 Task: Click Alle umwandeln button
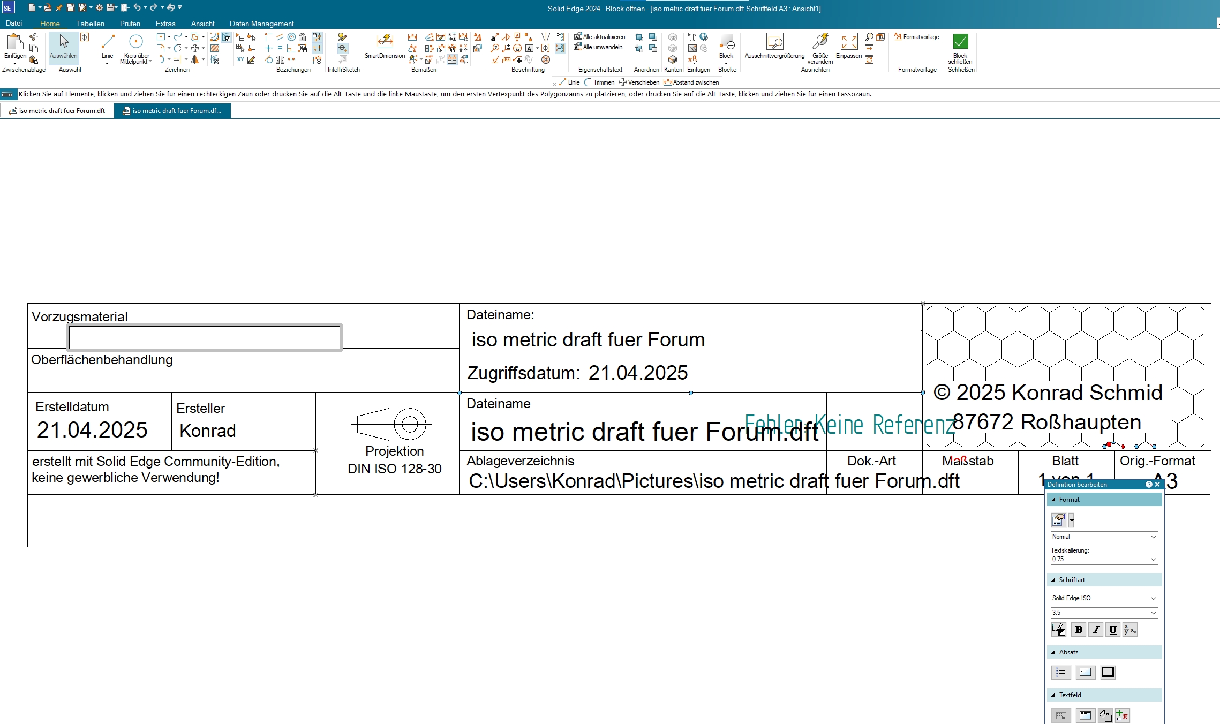coord(598,47)
